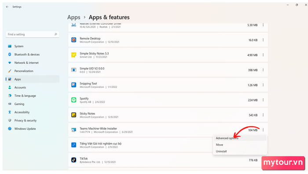This screenshot has height=174, width=308.
Task: Open Time & language settings
Action: (x=33, y=96)
